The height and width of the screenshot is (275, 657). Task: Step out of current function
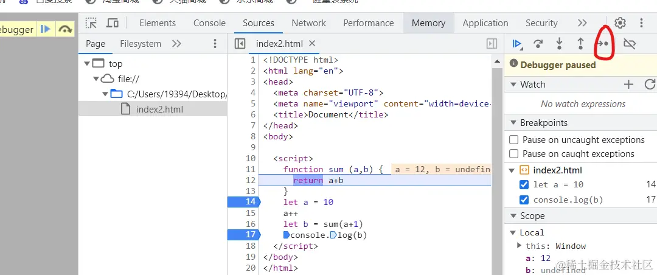click(581, 43)
